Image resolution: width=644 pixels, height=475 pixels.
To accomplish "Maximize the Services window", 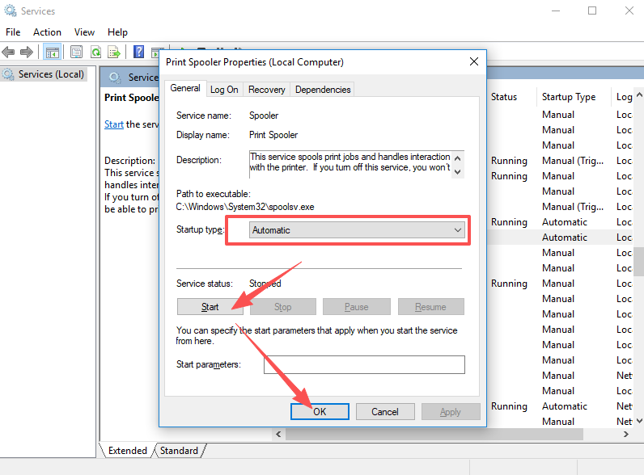I will point(592,11).
